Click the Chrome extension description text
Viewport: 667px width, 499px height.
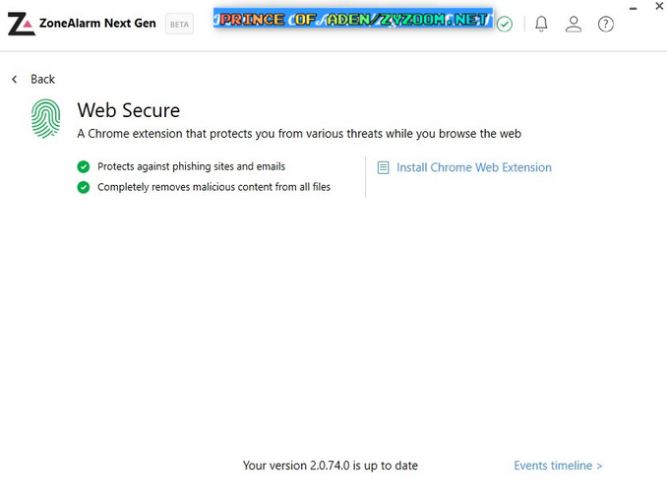(299, 134)
